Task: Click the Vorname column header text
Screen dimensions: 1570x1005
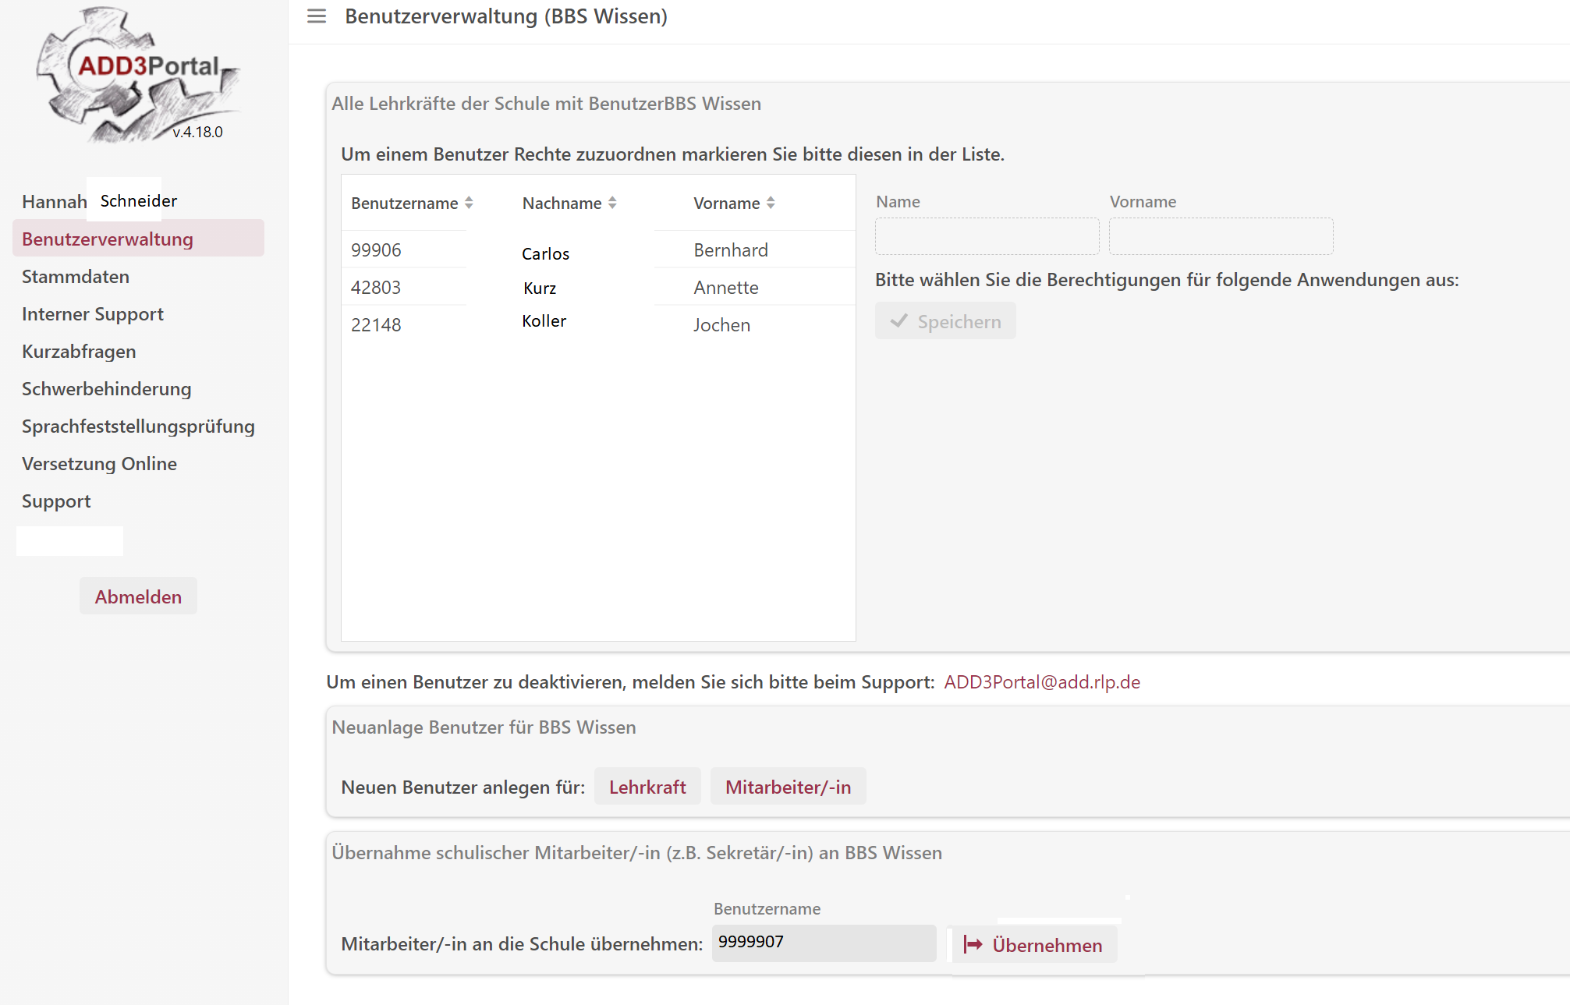Action: pyautogui.click(x=727, y=203)
